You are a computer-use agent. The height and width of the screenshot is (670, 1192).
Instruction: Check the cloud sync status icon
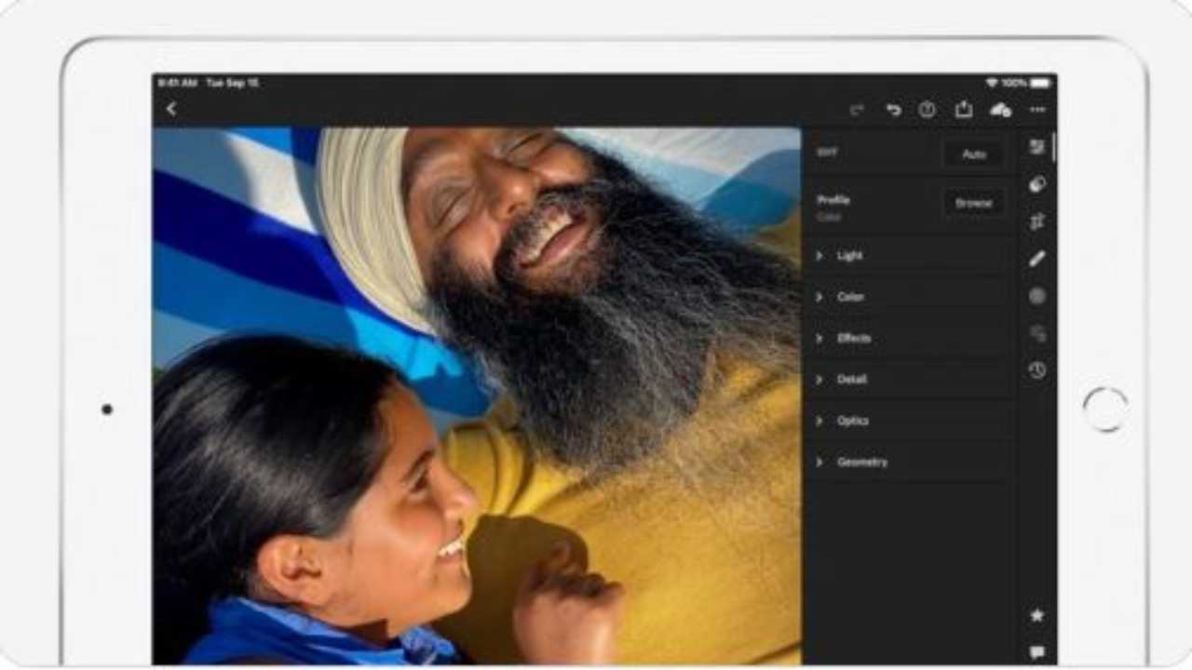[x=1001, y=110]
